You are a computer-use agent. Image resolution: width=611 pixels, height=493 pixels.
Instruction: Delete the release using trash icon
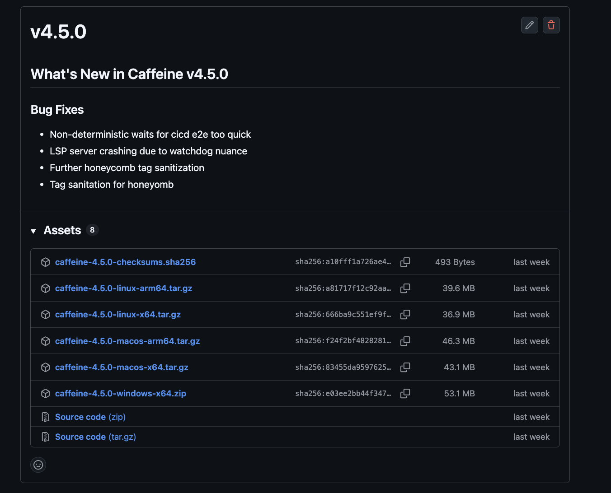pos(551,25)
